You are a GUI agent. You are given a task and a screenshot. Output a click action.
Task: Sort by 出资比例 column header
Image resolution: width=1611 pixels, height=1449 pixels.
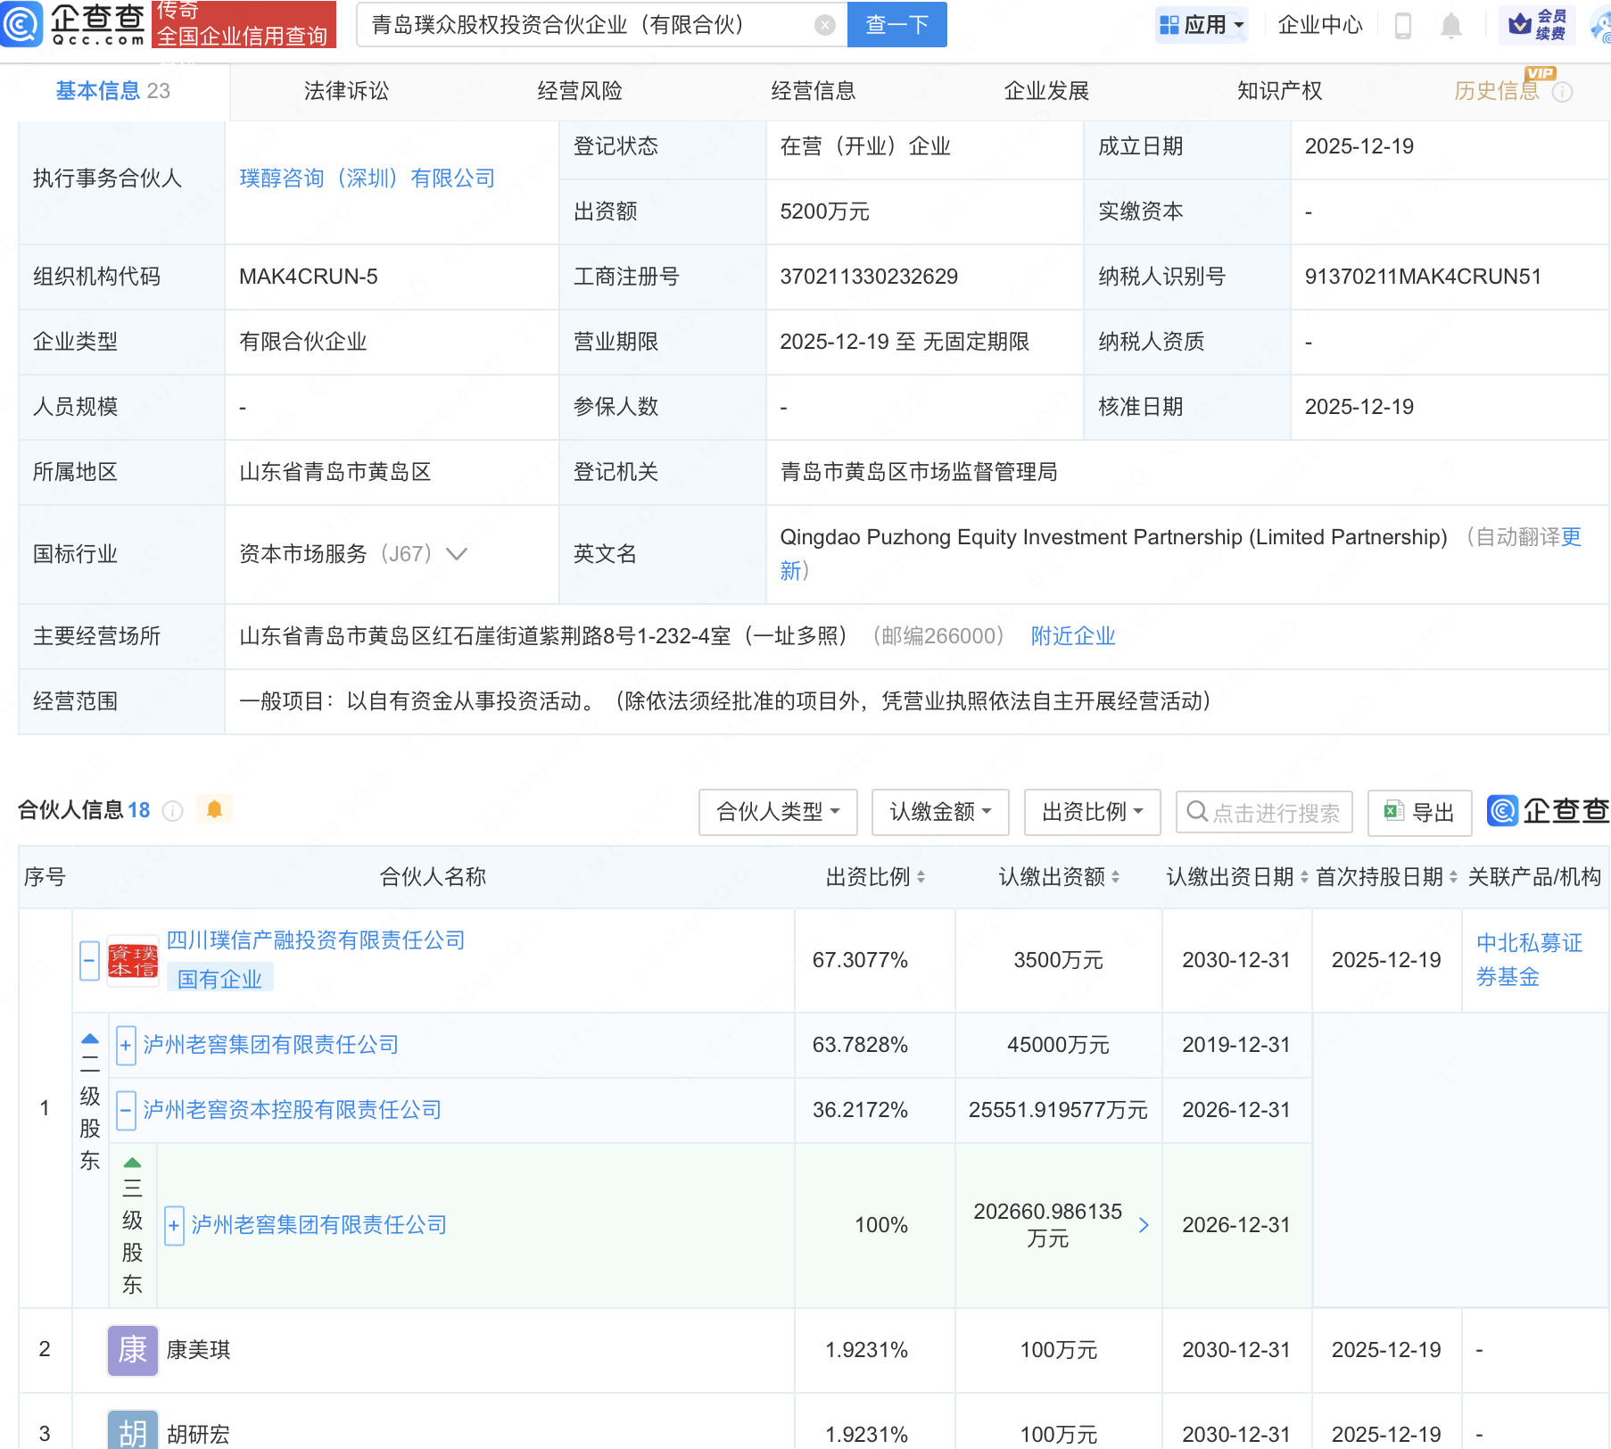click(874, 877)
